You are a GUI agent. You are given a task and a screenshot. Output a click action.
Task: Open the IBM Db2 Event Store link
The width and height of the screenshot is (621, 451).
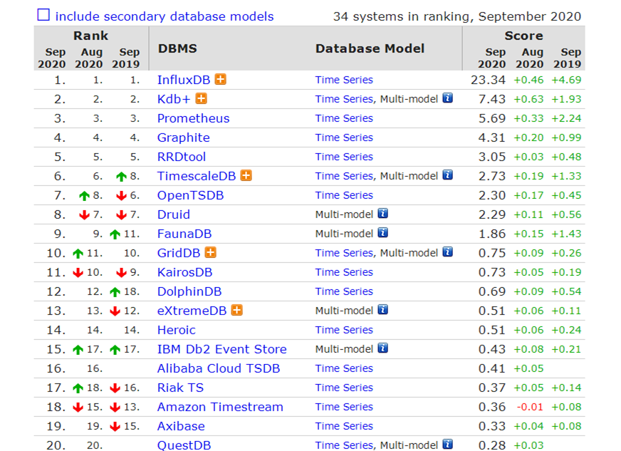coord(221,349)
